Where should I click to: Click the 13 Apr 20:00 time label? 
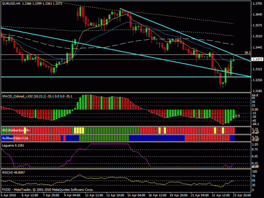pyautogui.click(x=115, y=195)
